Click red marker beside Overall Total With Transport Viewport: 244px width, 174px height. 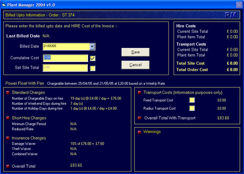pos(139,118)
